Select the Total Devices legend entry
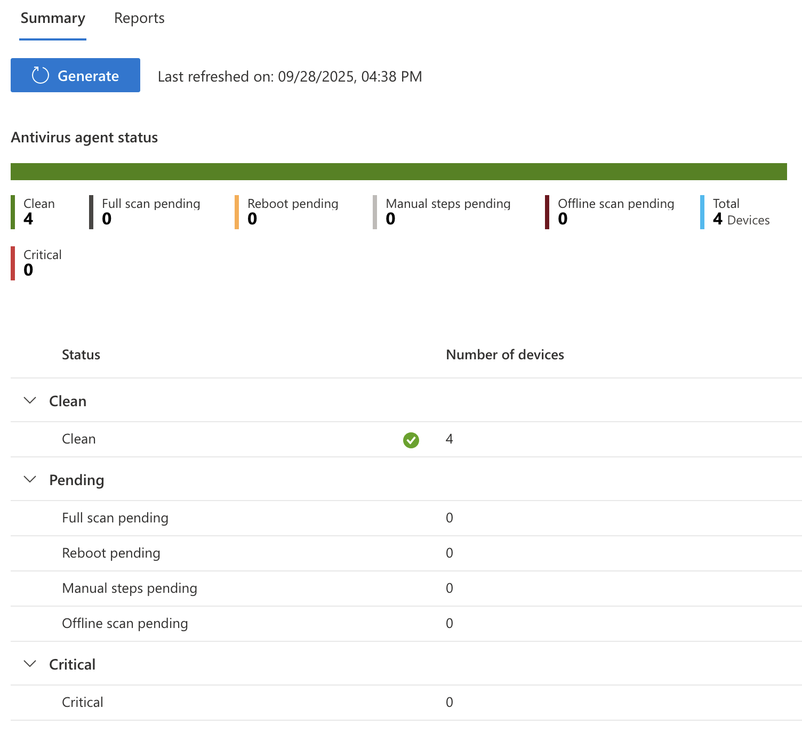The width and height of the screenshot is (802, 741). point(741,211)
